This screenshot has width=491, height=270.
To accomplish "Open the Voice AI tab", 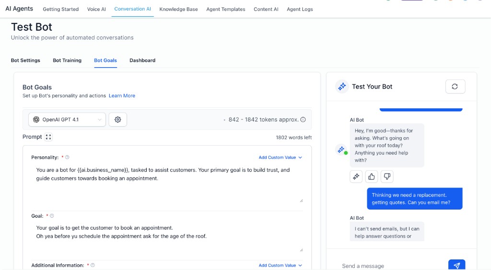I will pos(96,10).
